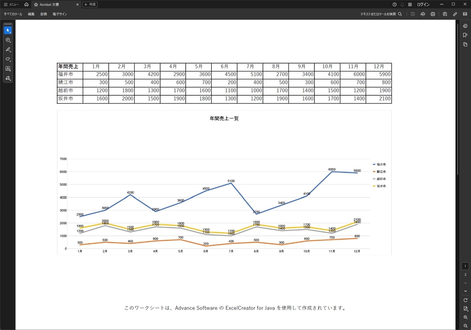Viewport: 471px width, 330px height.
Task: Toggle the page thumbnails panel
Action: pyautogui.click(x=465, y=44)
